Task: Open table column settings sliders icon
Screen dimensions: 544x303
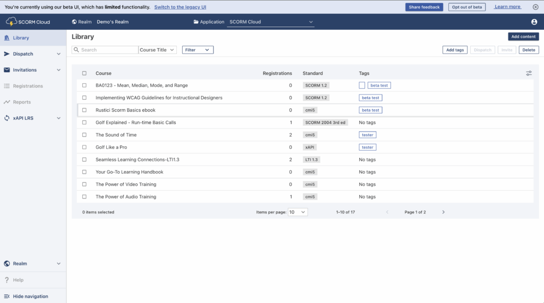Action: coord(529,73)
